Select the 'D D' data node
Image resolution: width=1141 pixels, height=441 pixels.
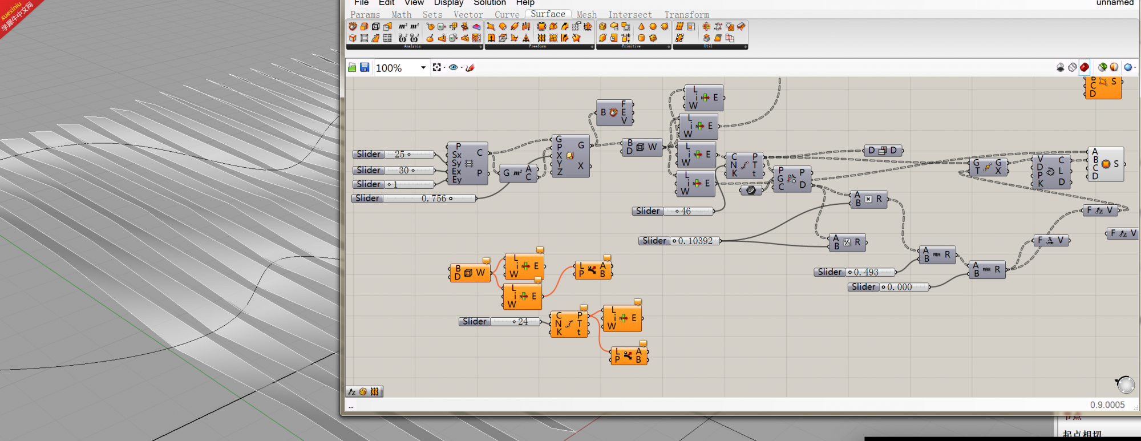pyautogui.click(x=883, y=151)
